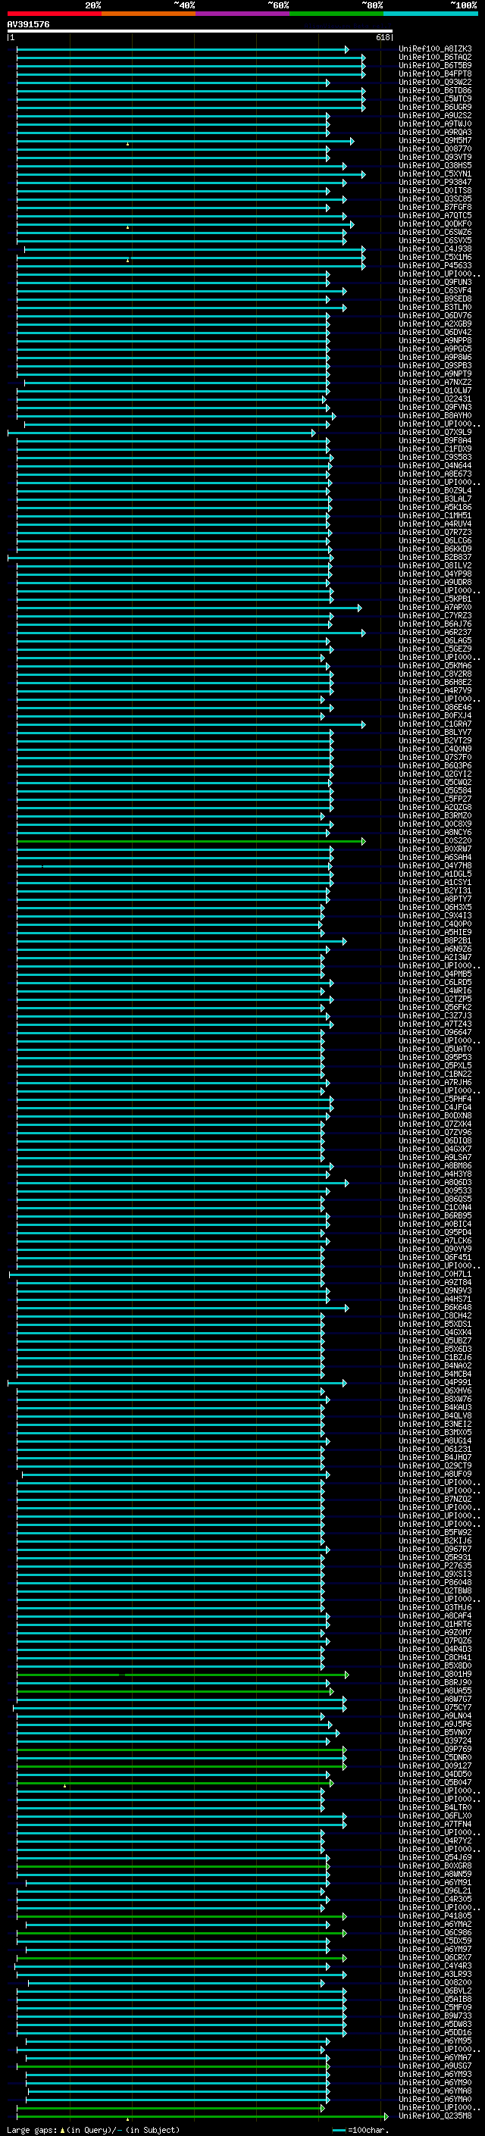Choose the green hit UniRef100_C0S220
Viewport: 485px width, 2136px height.
(x=434, y=841)
